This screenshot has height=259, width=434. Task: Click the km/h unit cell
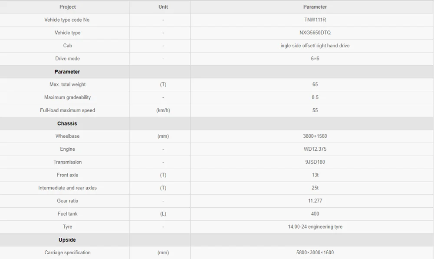click(x=163, y=110)
